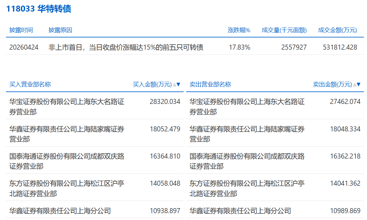Screen dimensions: 367x220
Task: Select buy amount 10938.897
Action: point(165,211)
